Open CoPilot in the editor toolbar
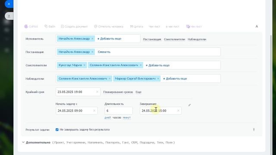276x155 pixels. click(x=31, y=27)
